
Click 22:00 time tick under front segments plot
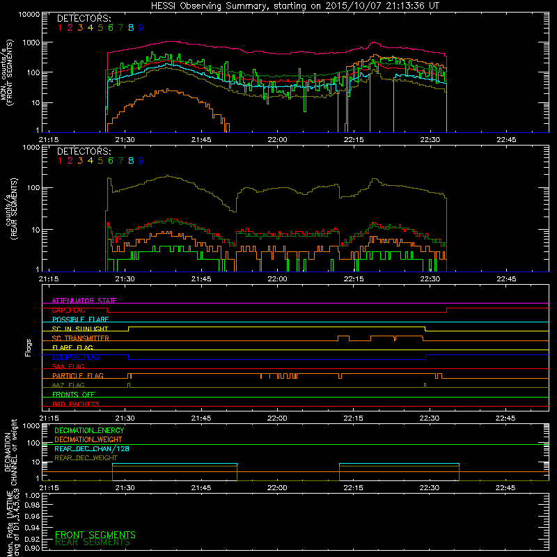click(277, 140)
